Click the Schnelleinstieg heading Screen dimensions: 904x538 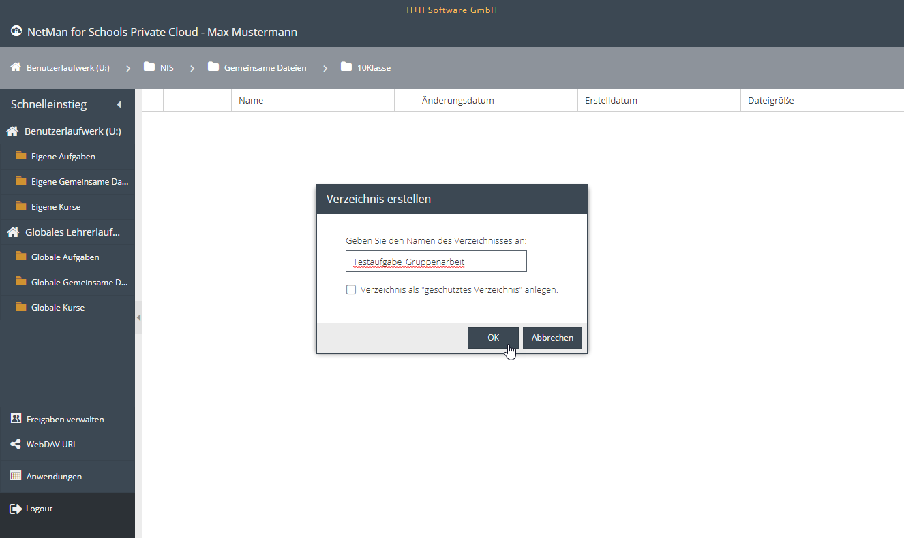click(x=48, y=105)
